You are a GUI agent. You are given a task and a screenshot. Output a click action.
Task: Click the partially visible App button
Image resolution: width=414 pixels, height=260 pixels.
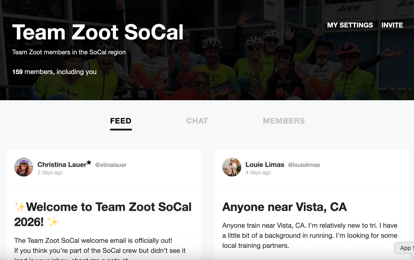405,248
